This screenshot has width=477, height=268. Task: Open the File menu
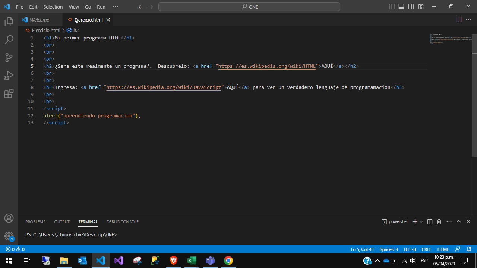(20, 7)
